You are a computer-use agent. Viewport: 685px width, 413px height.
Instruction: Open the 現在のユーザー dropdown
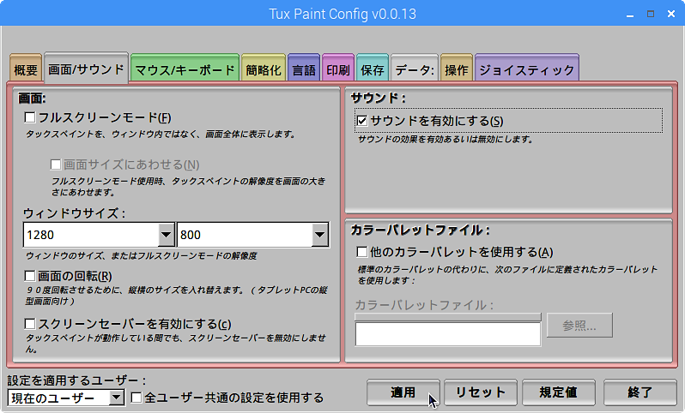click(x=66, y=398)
